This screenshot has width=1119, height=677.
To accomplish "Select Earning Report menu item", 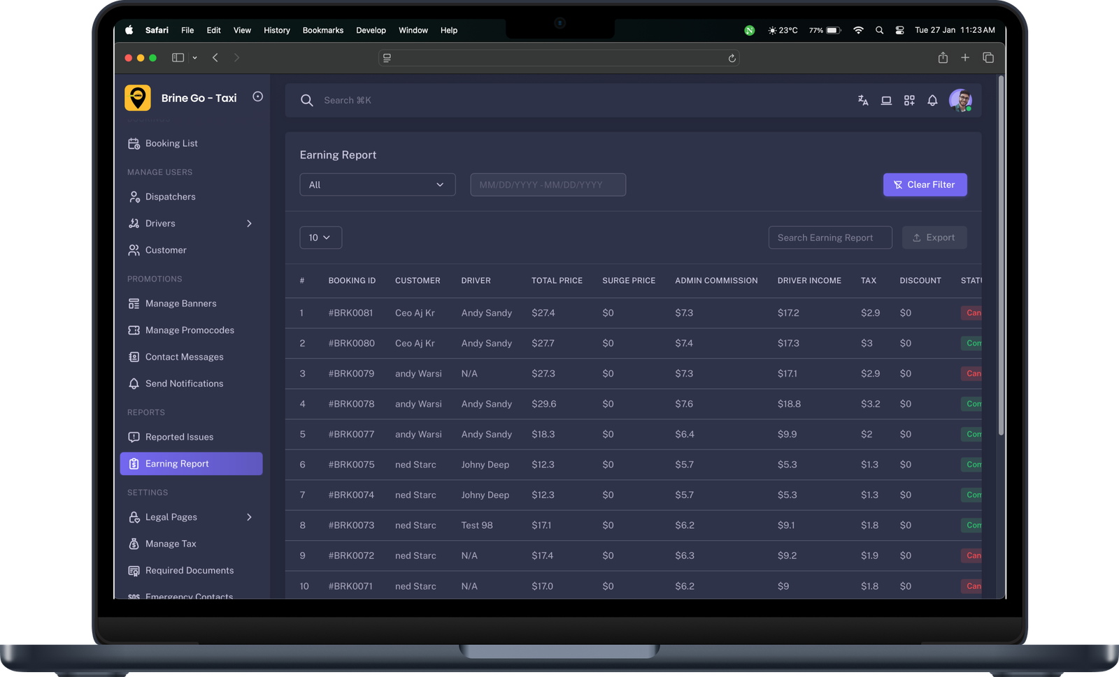I will pos(191,464).
